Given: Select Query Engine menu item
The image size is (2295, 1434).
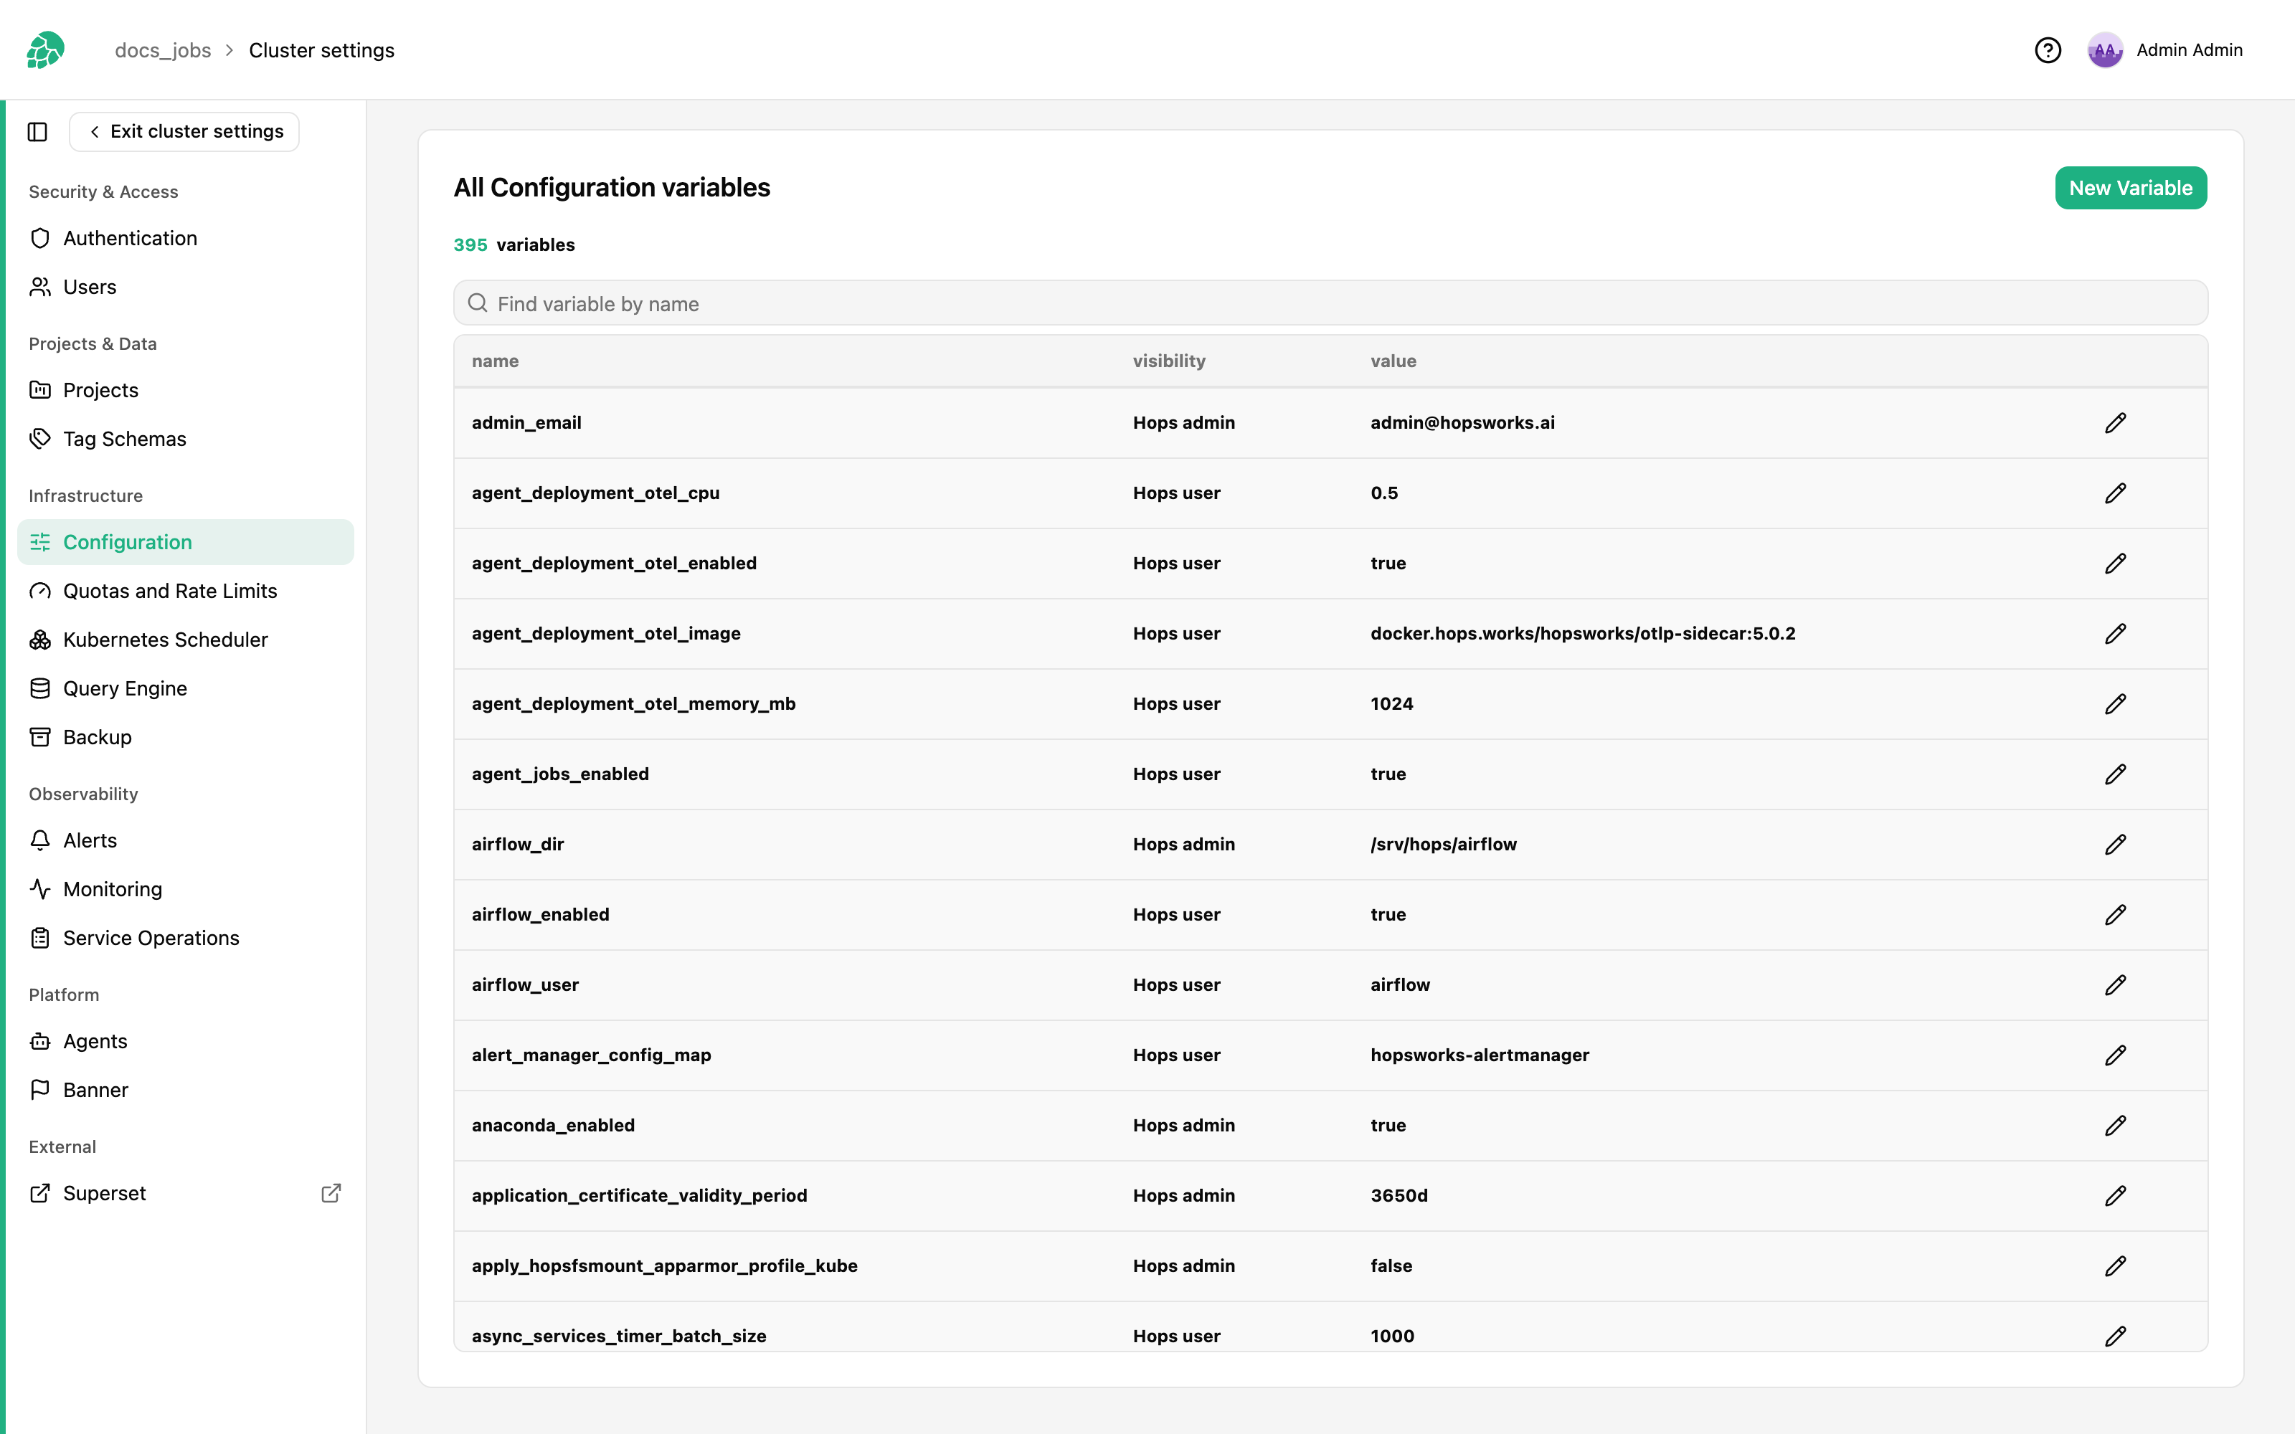Looking at the screenshot, I should pyautogui.click(x=186, y=688).
